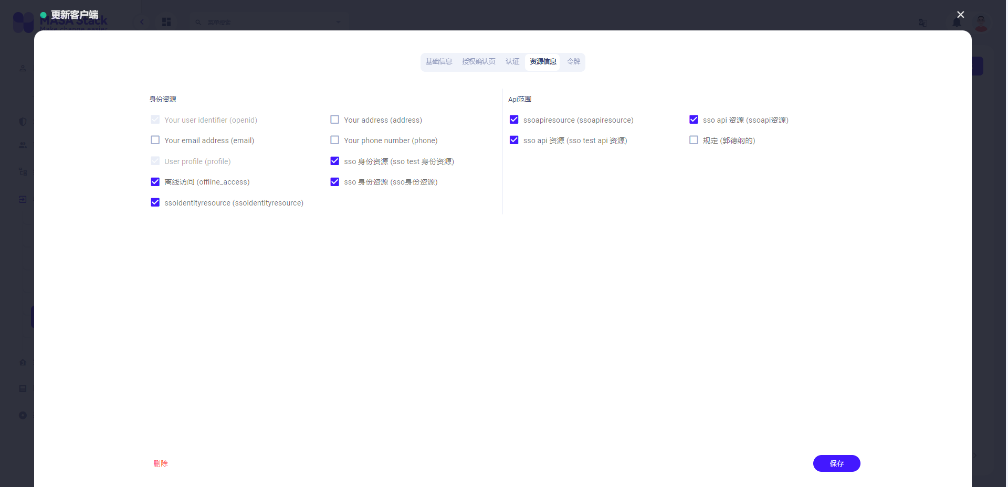The width and height of the screenshot is (1008, 487).
Task: Click the home icon near the sidebar bottom
Action: pos(23,362)
